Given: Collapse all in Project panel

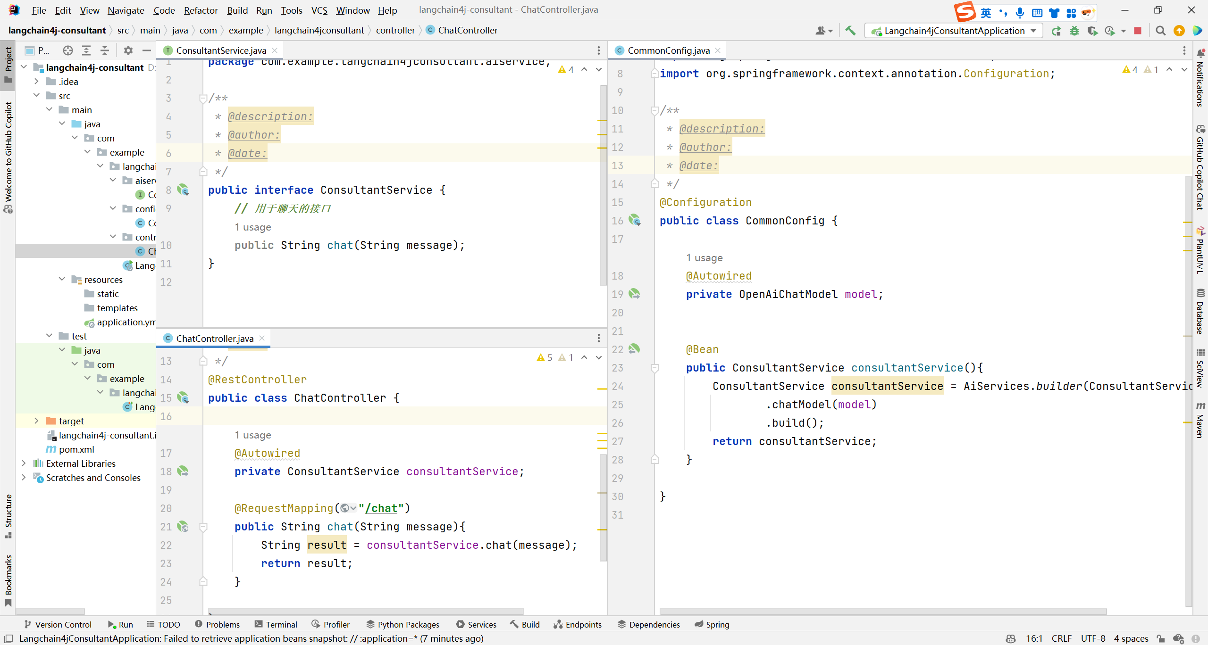Looking at the screenshot, I should [x=105, y=50].
